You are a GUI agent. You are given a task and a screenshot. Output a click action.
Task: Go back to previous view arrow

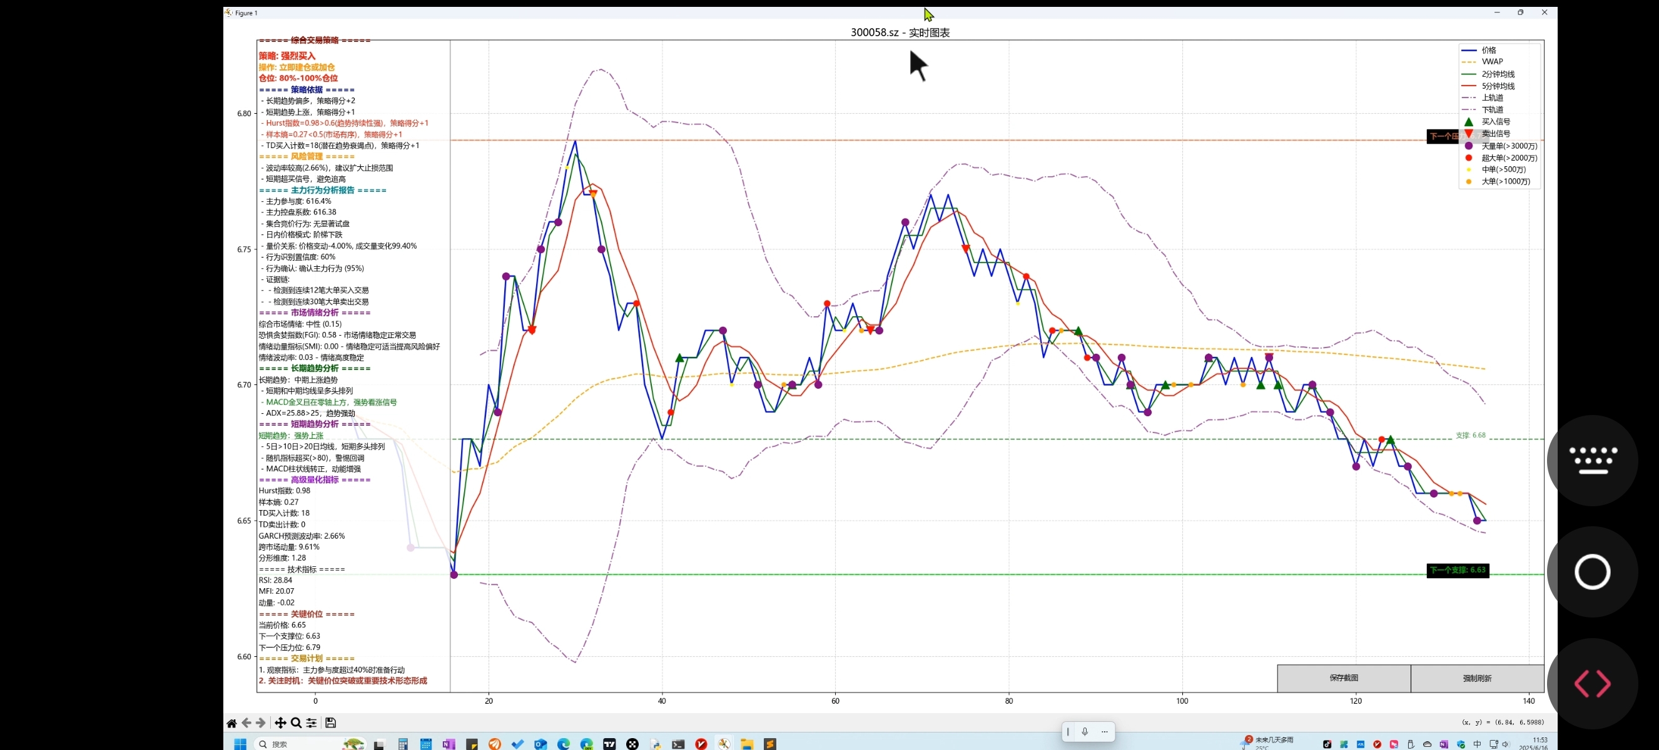pyautogui.click(x=246, y=723)
